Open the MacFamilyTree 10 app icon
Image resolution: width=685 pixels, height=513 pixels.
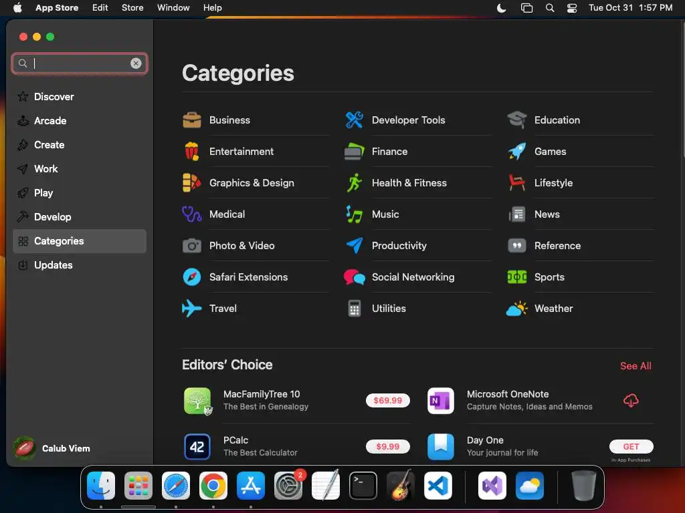(x=197, y=401)
